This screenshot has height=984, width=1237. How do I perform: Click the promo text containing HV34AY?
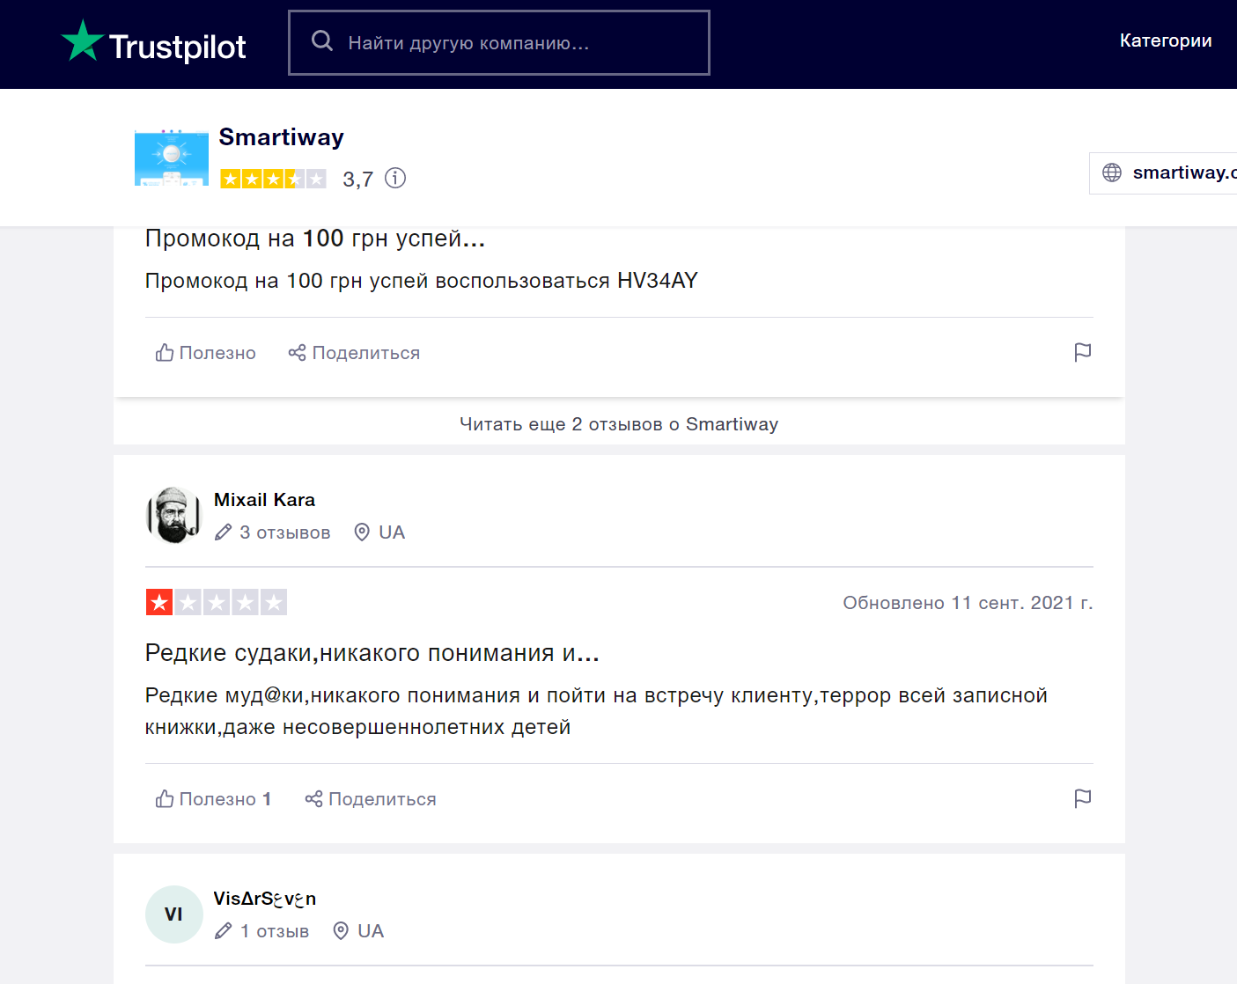(422, 281)
